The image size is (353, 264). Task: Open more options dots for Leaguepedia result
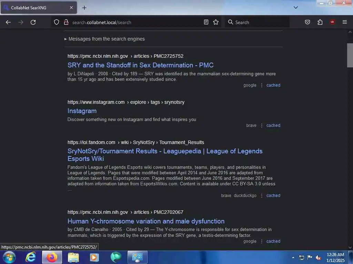click(x=262, y=196)
